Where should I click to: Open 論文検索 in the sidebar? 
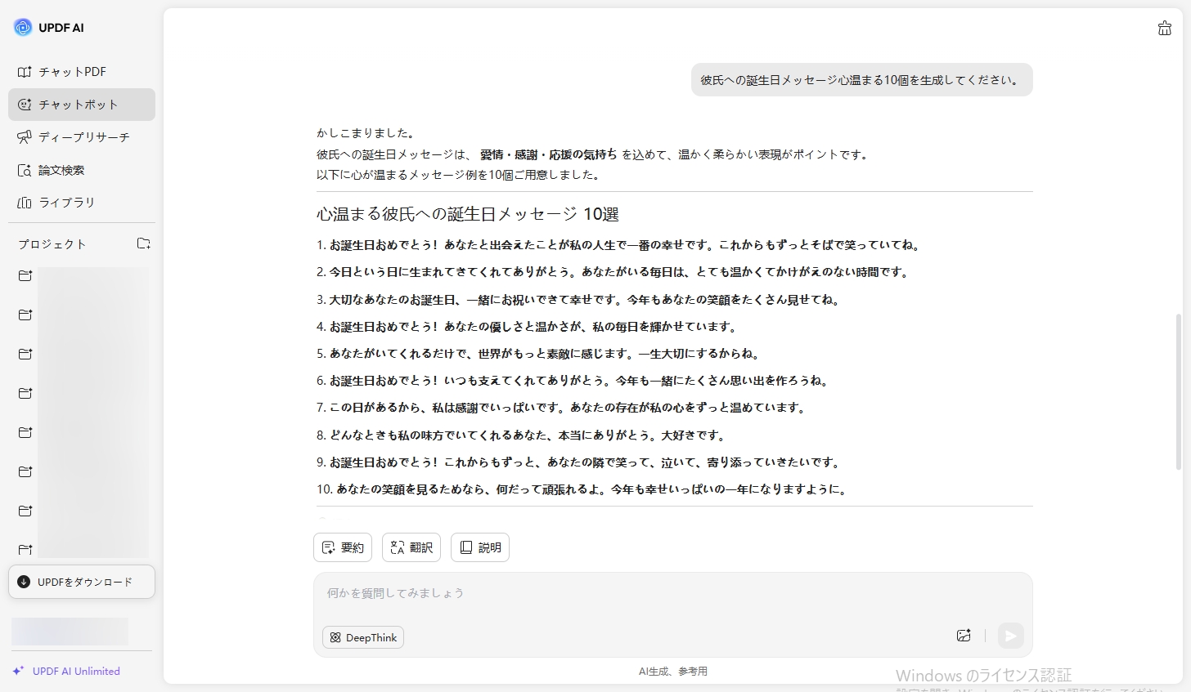tap(82, 170)
